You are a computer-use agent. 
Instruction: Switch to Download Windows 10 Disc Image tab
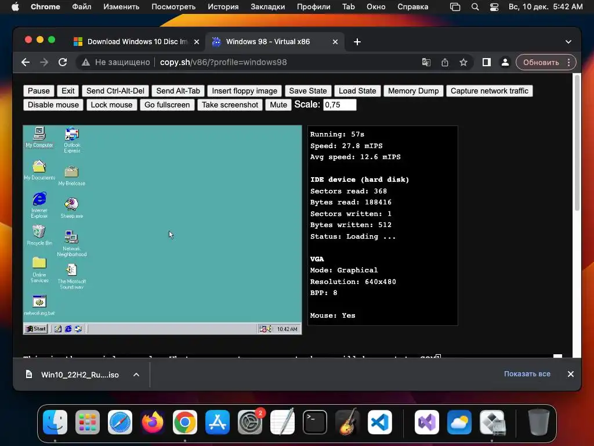click(137, 42)
